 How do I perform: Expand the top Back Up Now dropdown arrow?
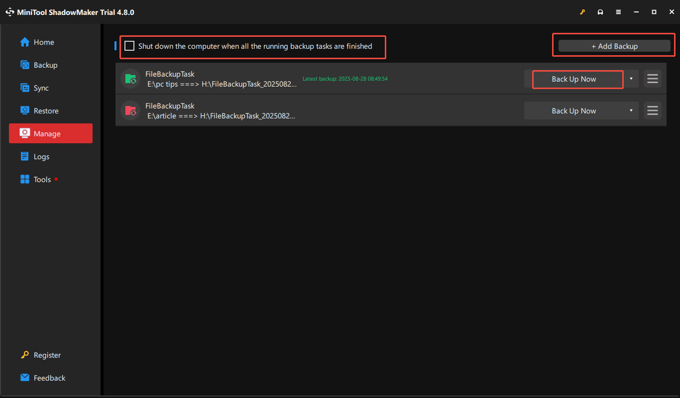click(631, 79)
